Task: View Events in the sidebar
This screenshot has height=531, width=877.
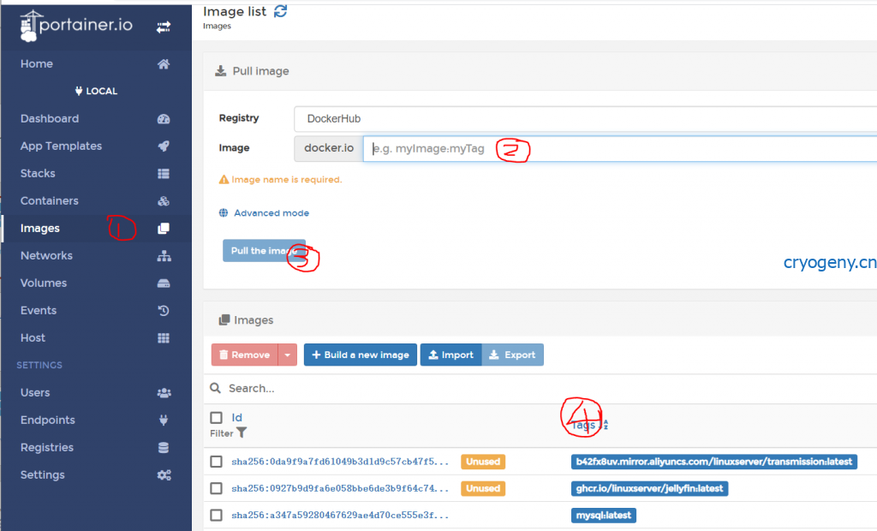Action: [39, 311]
